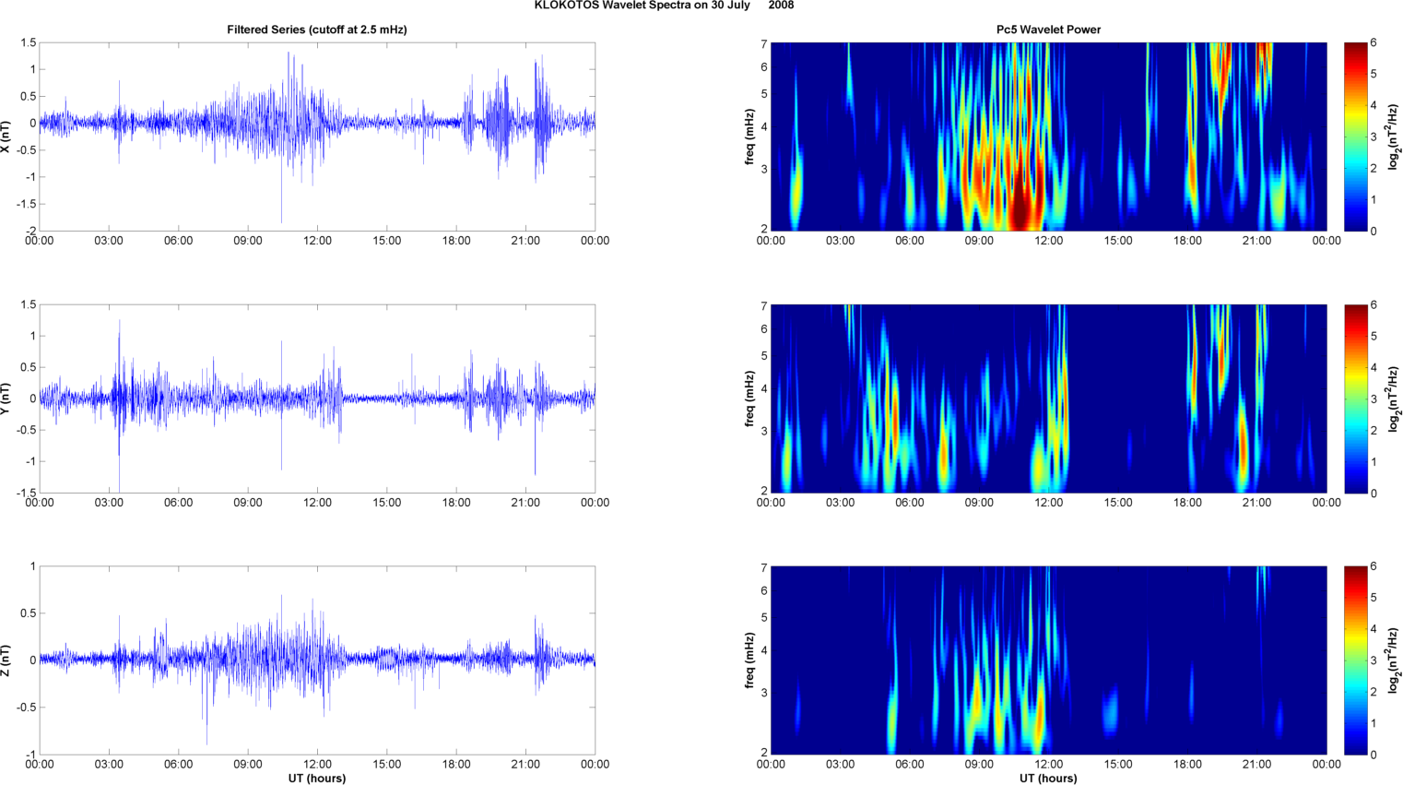Click 09:00 tick under the Z series plot
This screenshot has height=785, width=1403.
pyautogui.click(x=248, y=764)
